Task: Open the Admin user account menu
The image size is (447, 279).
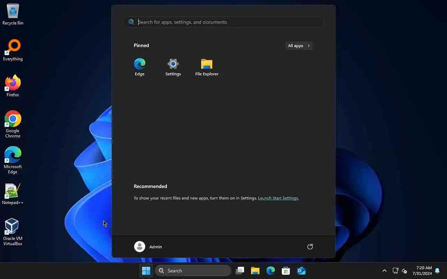Action: pos(148,247)
